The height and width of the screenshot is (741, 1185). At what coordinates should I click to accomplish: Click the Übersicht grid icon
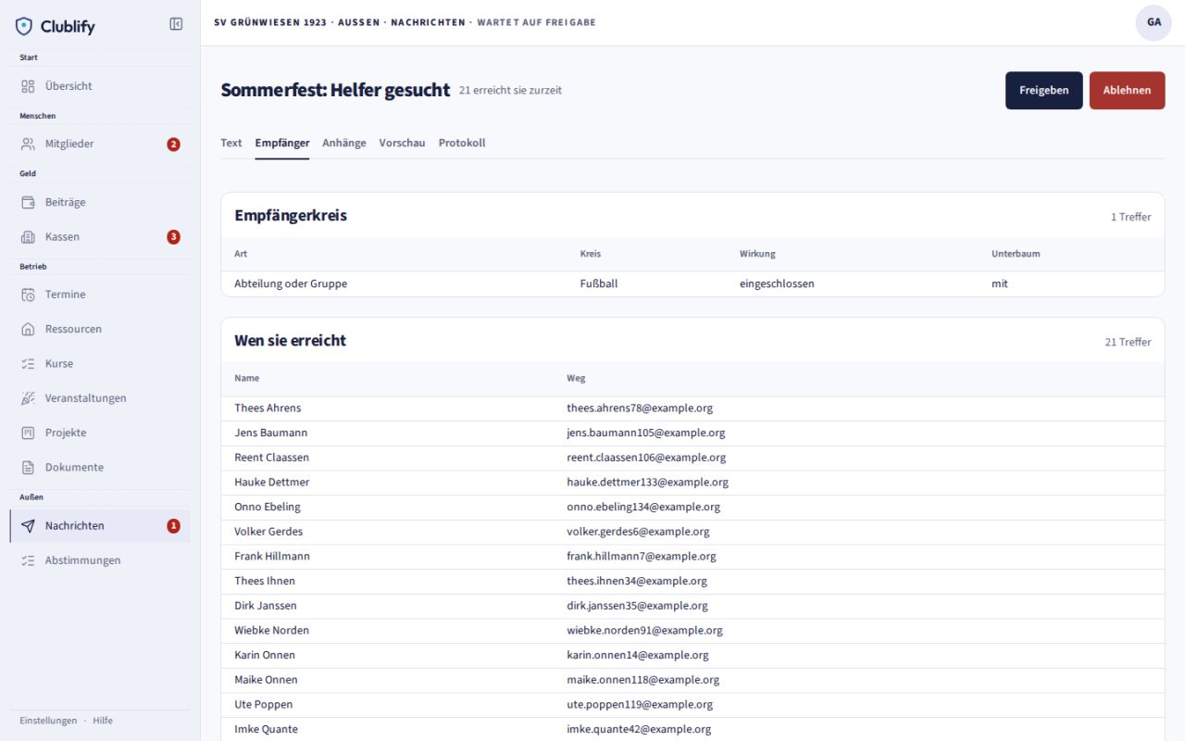(x=28, y=86)
